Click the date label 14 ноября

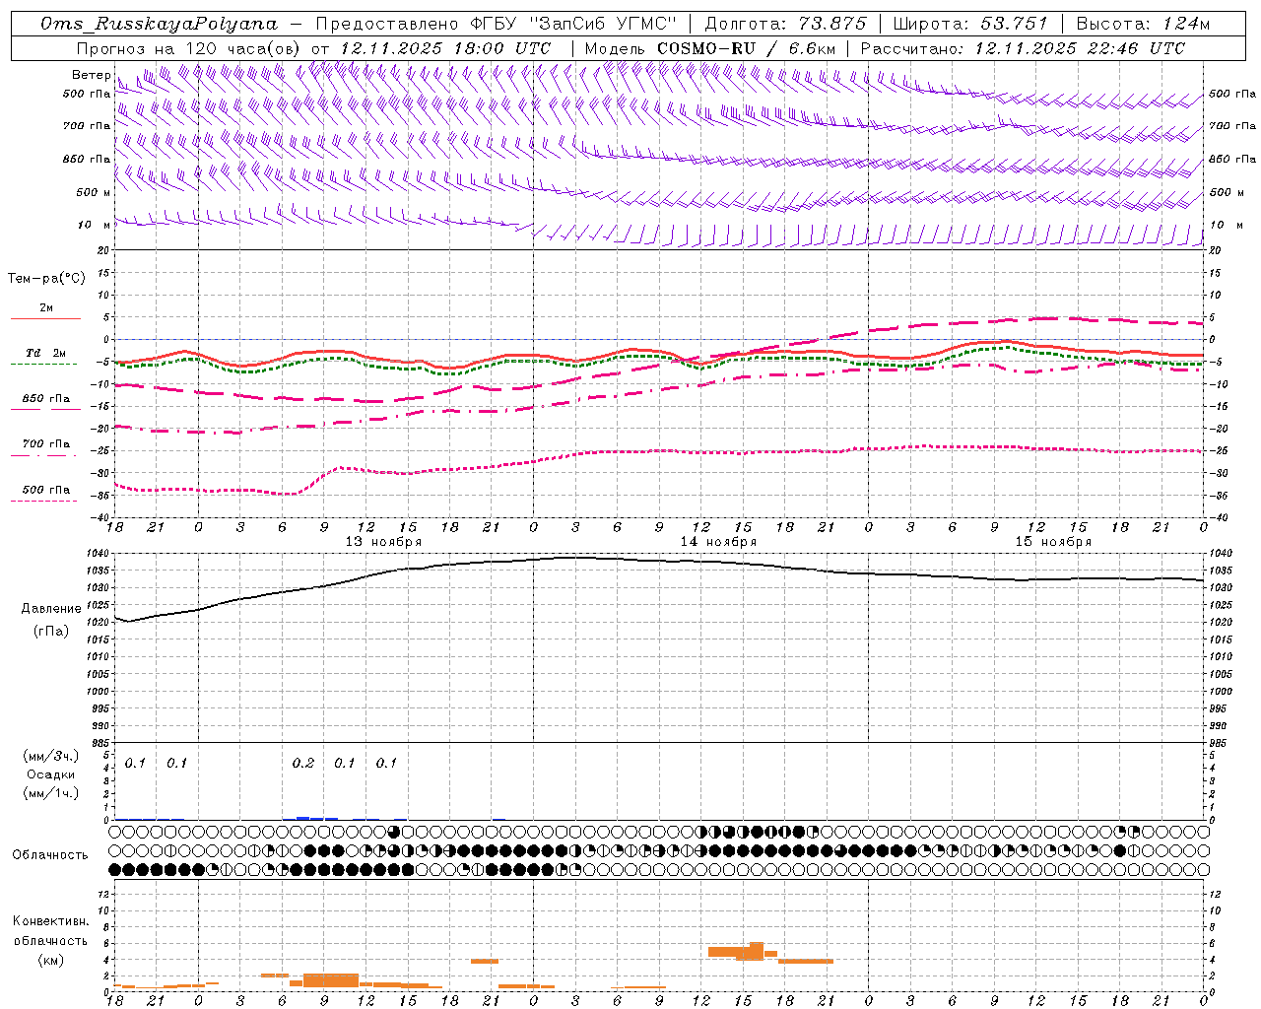click(x=718, y=542)
